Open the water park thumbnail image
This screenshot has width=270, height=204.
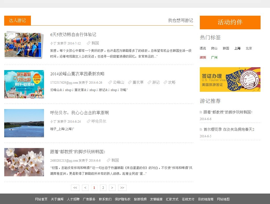click(23, 45)
